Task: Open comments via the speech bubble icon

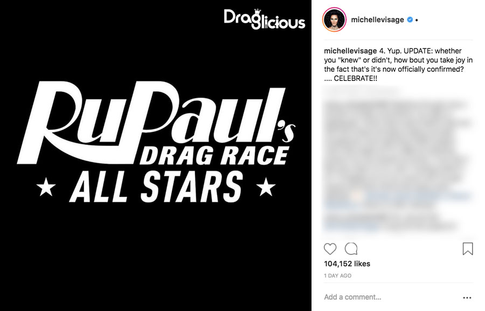Action: click(351, 248)
